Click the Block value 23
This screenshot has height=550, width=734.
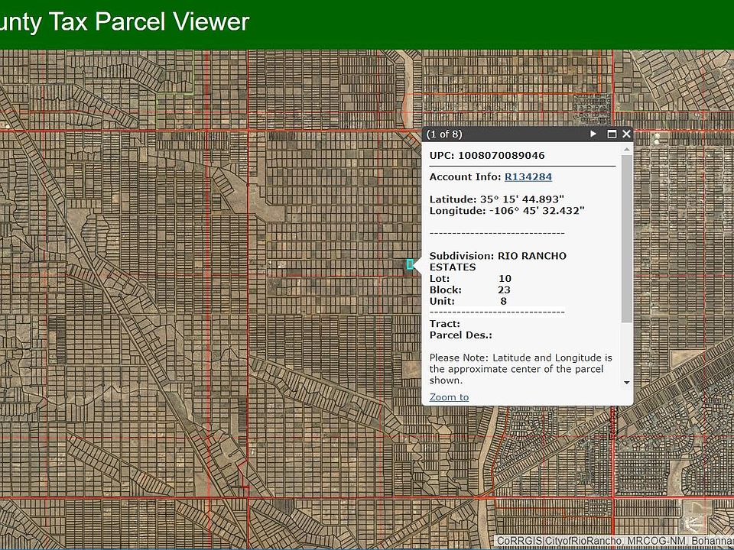504,290
